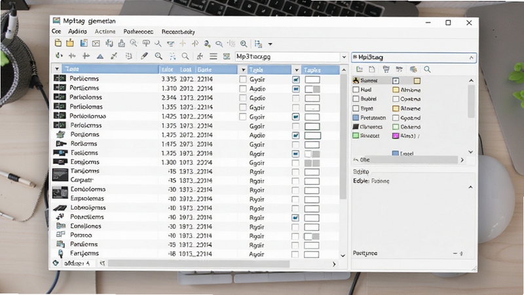The width and height of the screenshot is (524, 295).
Task: Click the person icon next to Sannee
Action: (356, 80)
